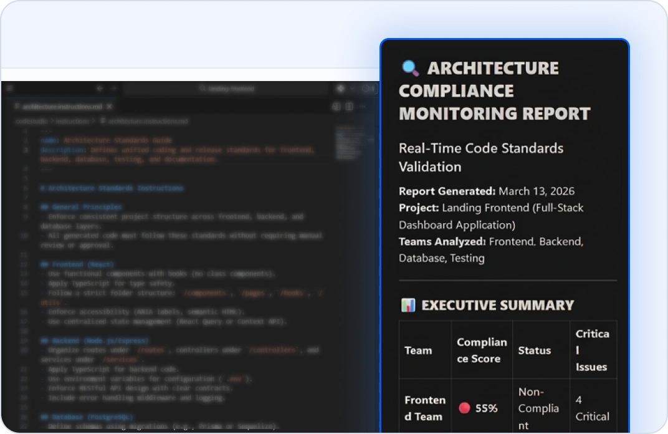Expand the instructions breadcrumb segment
Image resolution: width=668 pixels, height=434 pixels.
pos(74,121)
